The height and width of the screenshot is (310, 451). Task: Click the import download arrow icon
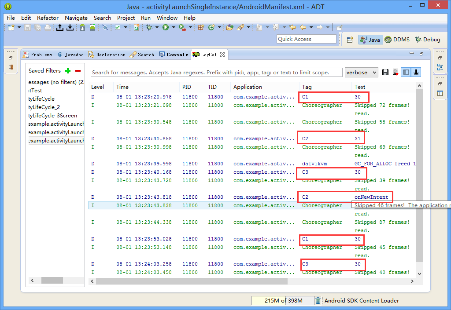click(x=70, y=28)
